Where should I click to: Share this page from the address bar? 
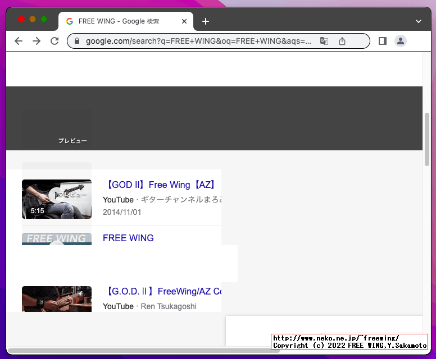[342, 41]
